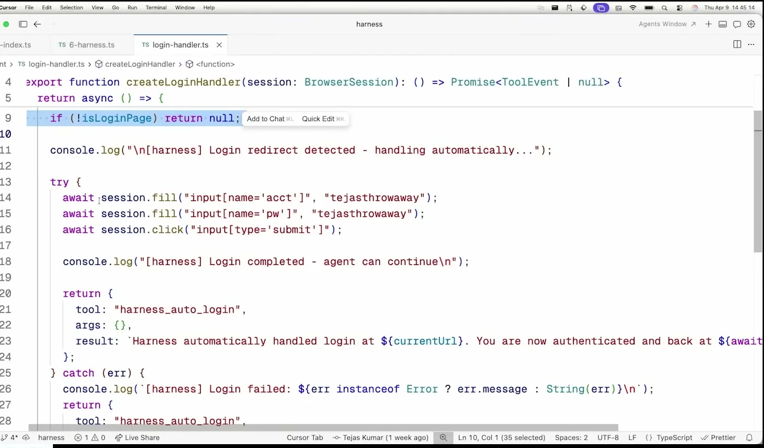The width and height of the screenshot is (764, 448).
Task: Click the horizontal editor scrollbar thumb
Action: coord(323,428)
